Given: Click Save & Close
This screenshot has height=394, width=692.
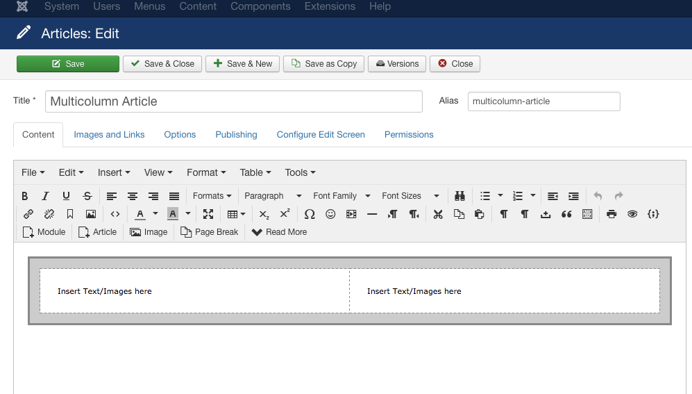Looking at the screenshot, I should coord(162,64).
